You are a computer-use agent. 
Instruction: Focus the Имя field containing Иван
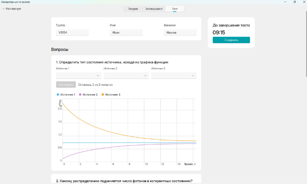126,32
